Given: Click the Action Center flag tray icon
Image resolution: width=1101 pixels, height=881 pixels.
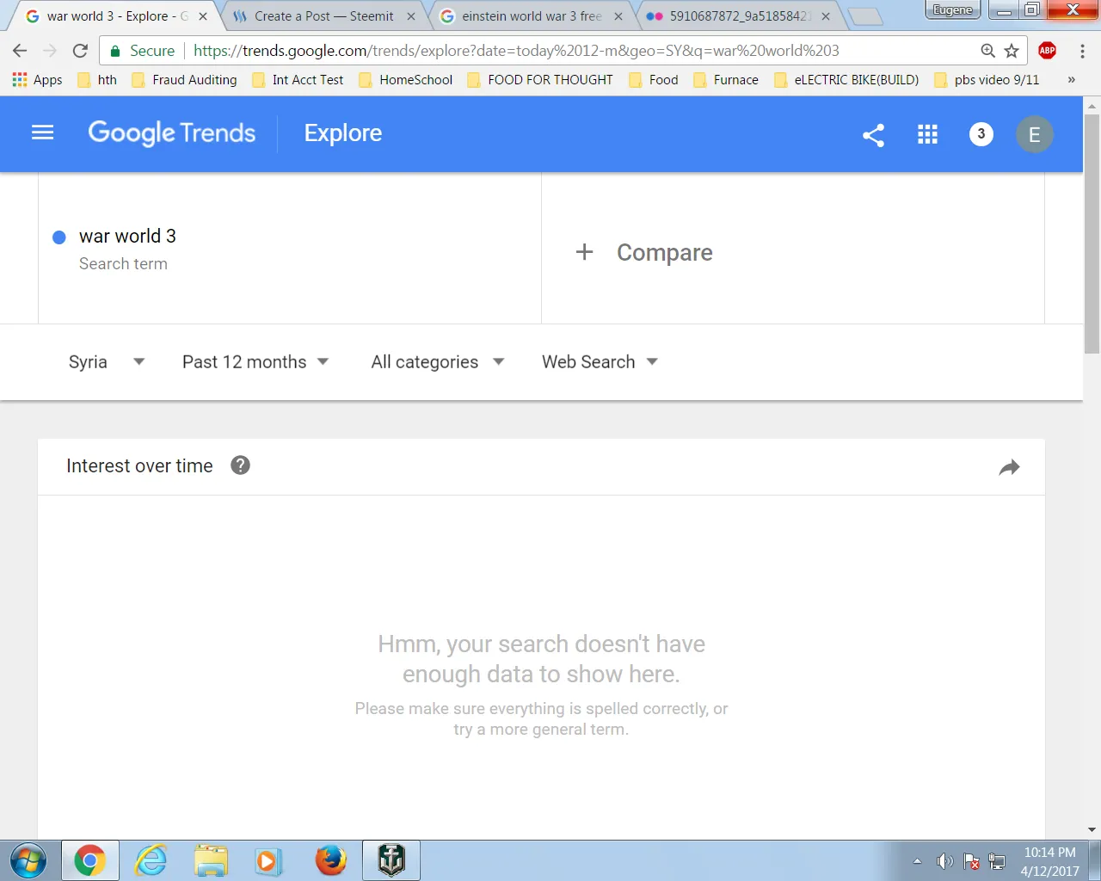Looking at the screenshot, I should pyautogui.click(x=971, y=861).
